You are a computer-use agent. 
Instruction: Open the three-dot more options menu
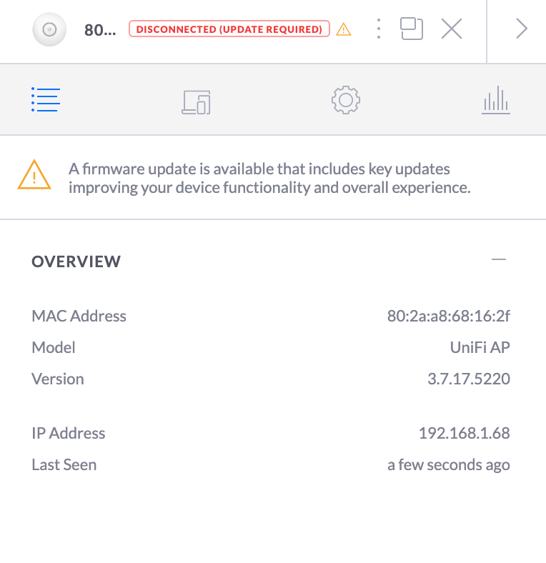[x=379, y=29]
